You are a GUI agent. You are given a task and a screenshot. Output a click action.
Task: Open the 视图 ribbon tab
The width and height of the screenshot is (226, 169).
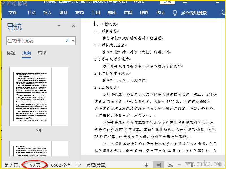[x=144, y=13]
